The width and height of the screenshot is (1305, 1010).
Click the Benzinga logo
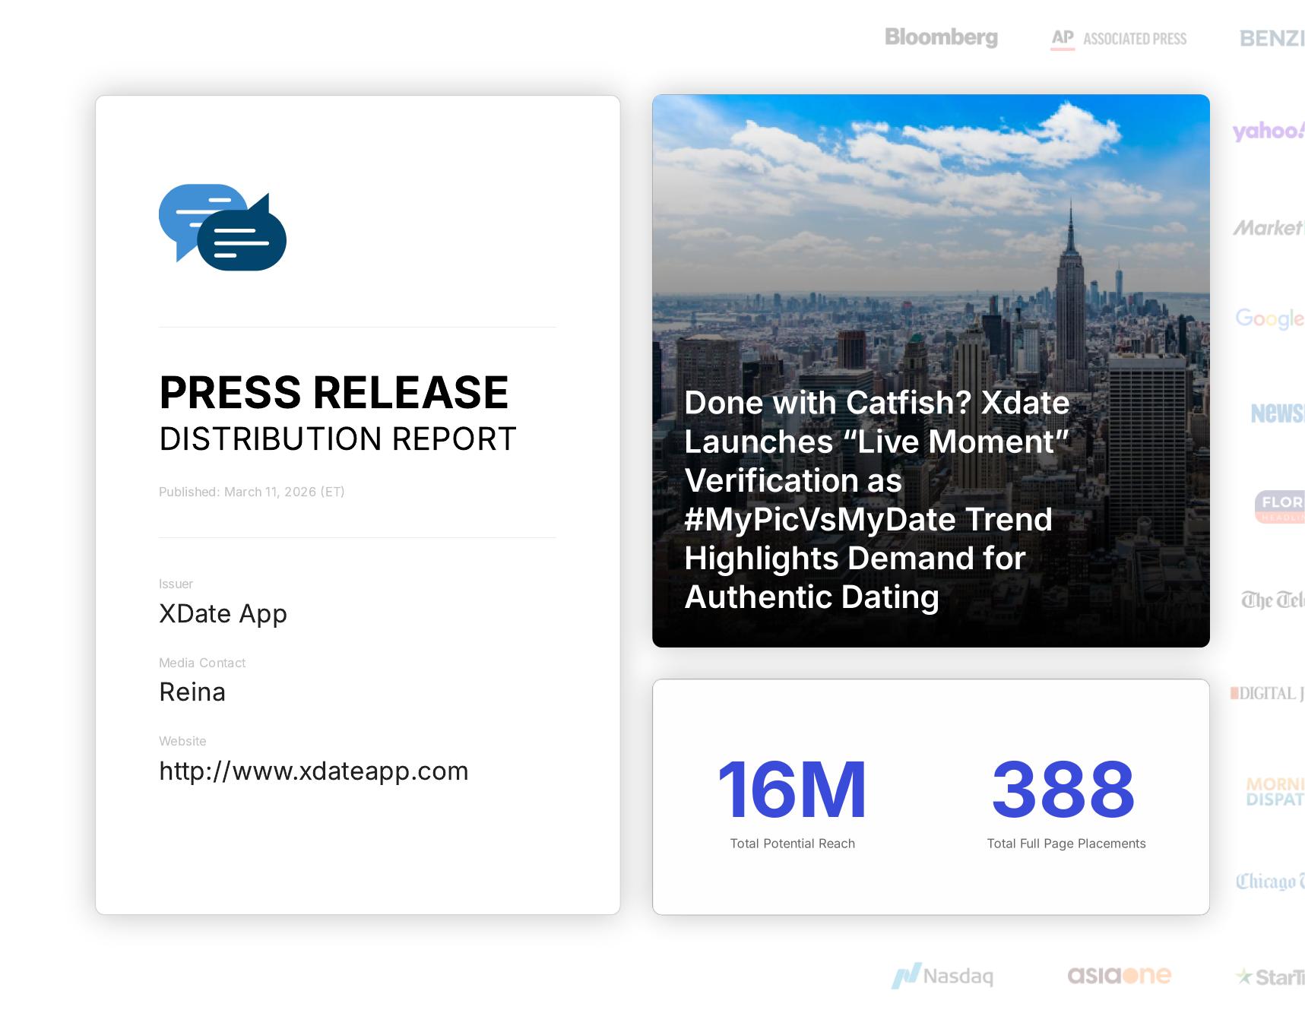(x=1272, y=38)
